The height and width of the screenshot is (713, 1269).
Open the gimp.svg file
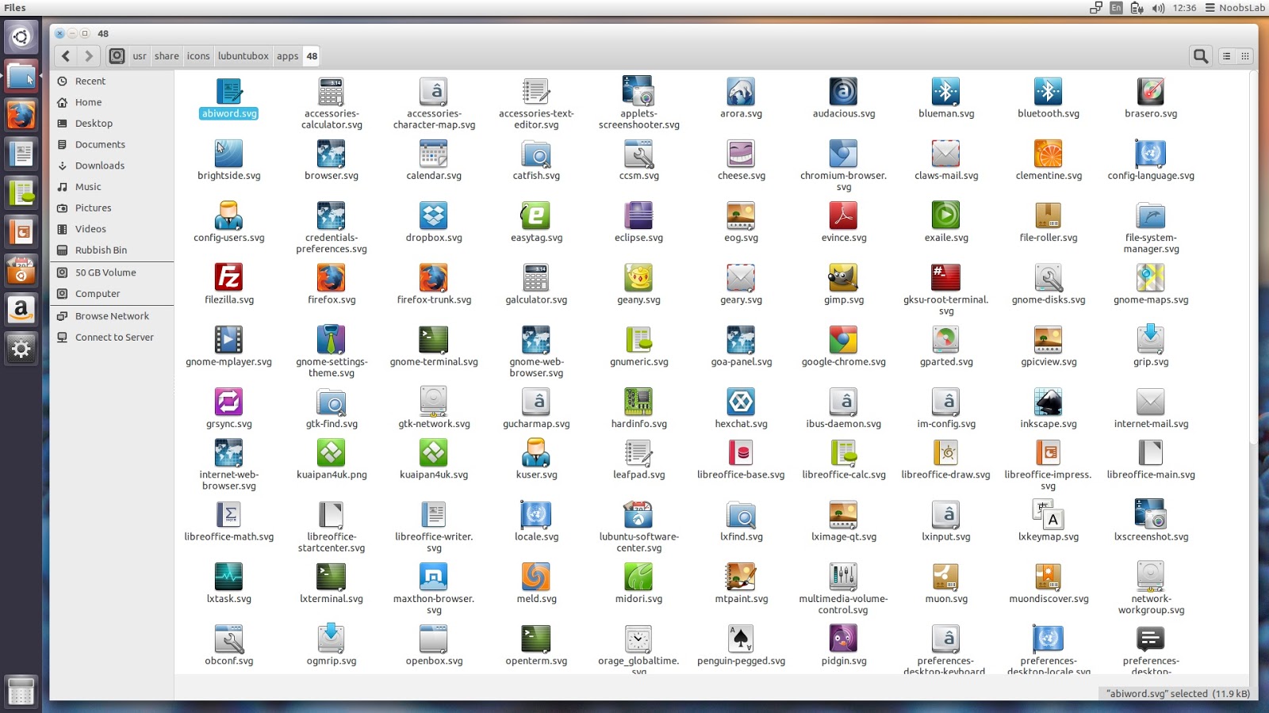[843, 280]
